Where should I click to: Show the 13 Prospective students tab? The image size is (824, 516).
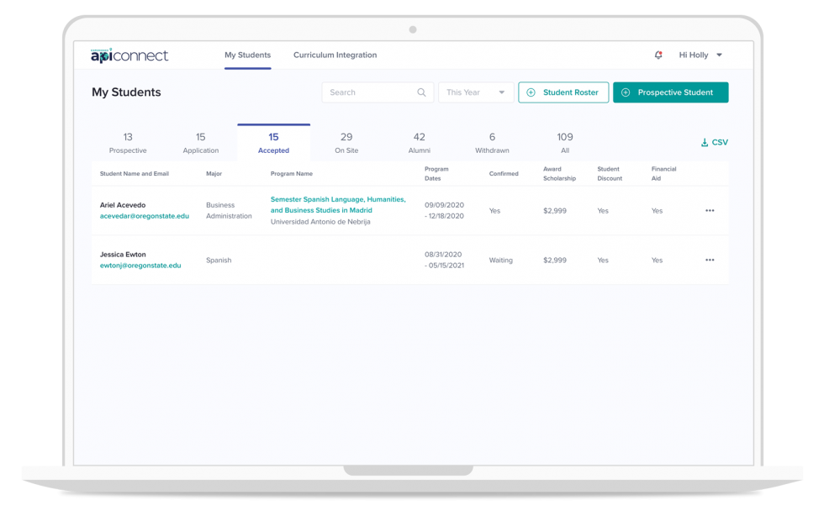[128, 143]
